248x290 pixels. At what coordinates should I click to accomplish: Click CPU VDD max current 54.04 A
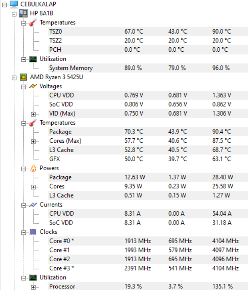pos(222,214)
